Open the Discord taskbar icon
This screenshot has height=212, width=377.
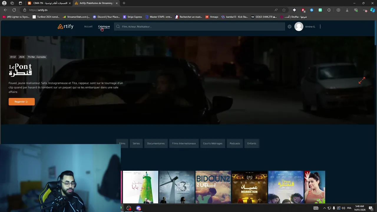138,208
